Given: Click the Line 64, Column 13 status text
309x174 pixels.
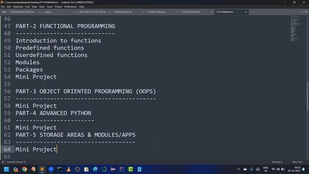Looking at the screenshot, I should 16,162.
